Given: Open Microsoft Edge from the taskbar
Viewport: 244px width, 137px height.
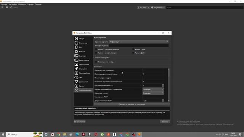Looking at the screenshot, I should click(77, 134).
